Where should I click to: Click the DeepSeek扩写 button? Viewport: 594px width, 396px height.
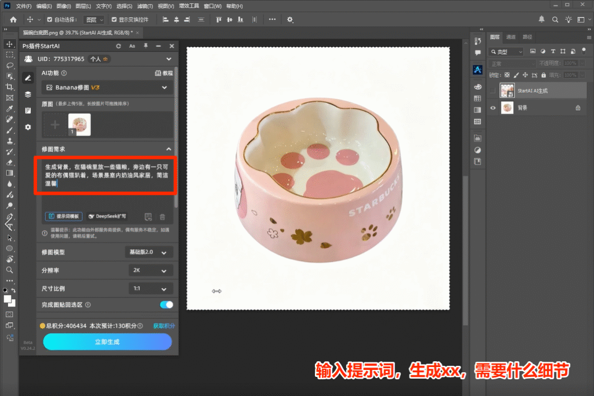tap(107, 216)
